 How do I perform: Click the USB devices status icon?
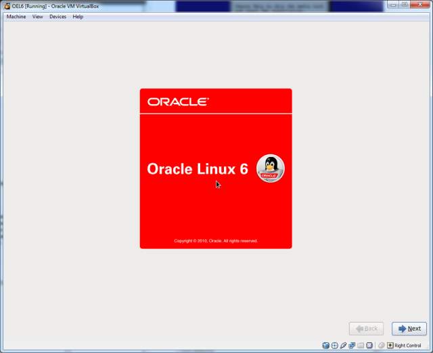(343, 346)
